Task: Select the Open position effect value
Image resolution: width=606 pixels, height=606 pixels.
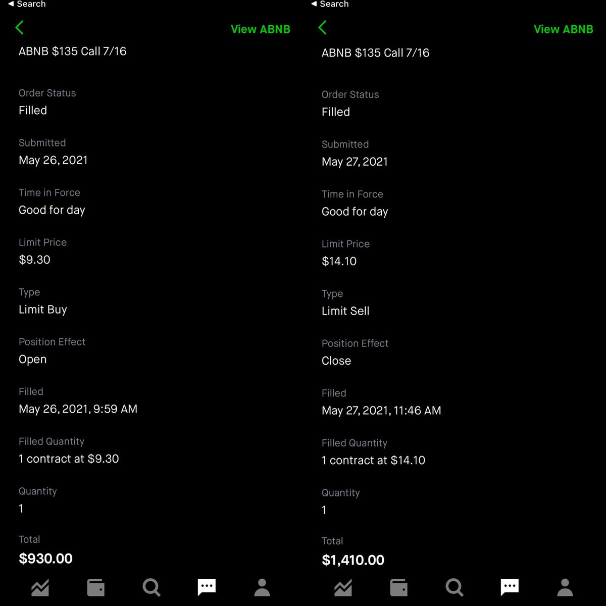Action: (x=33, y=360)
